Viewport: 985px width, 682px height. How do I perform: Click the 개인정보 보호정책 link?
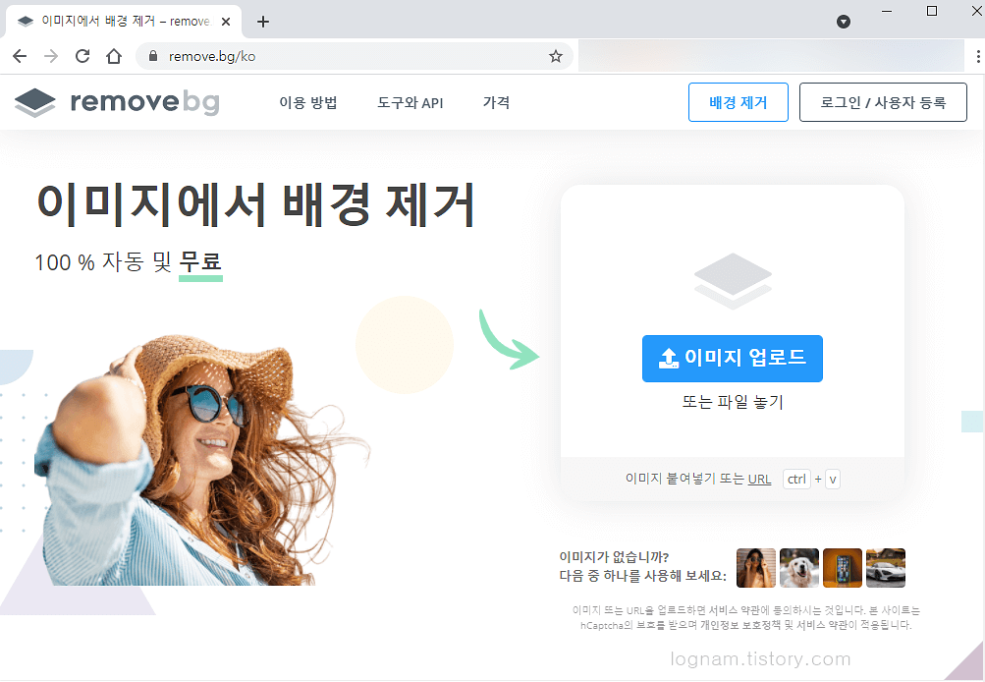coord(740,625)
